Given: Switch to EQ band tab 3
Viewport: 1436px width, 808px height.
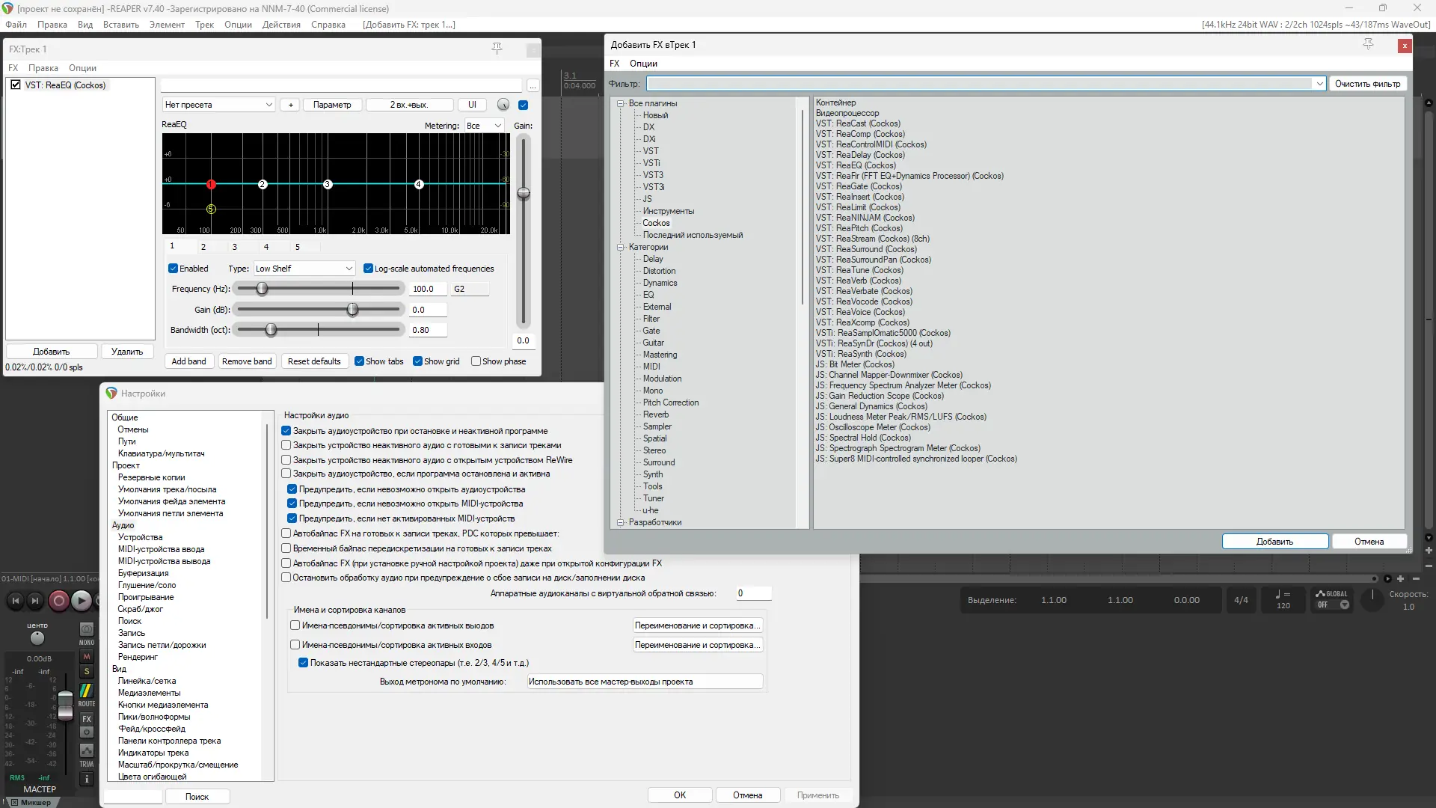Looking at the screenshot, I should 235,247.
